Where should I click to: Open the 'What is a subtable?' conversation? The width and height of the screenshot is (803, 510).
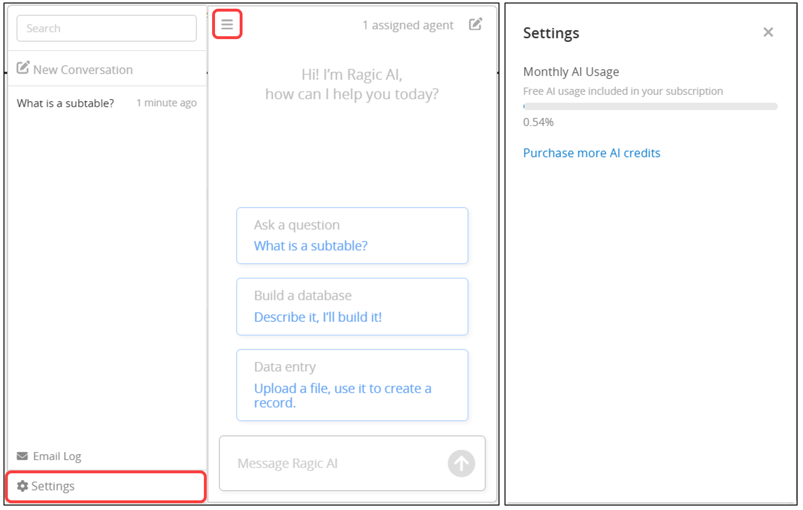(x=65, y=103)
